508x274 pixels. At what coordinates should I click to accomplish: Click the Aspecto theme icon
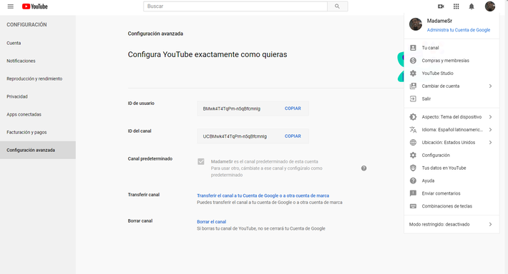(413, 117)
